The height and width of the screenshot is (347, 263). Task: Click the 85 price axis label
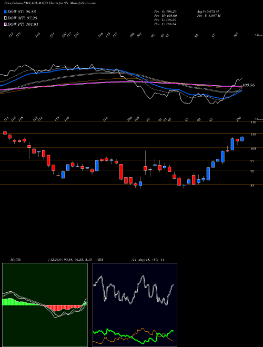[252, 186]
